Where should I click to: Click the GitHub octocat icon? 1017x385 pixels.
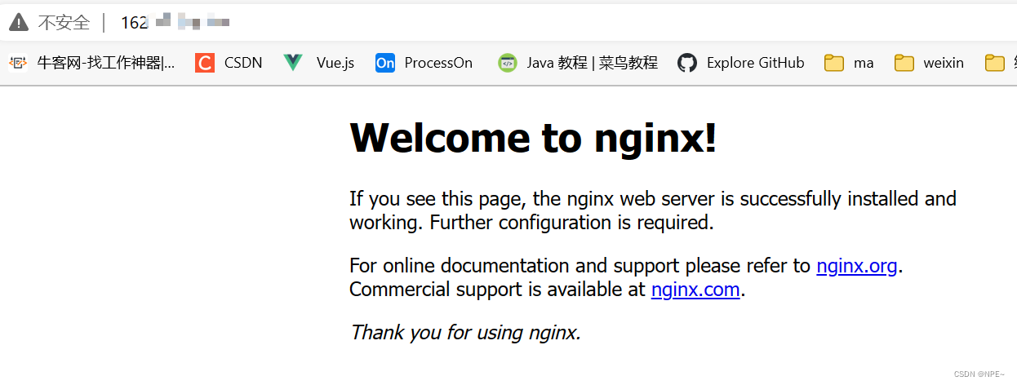point(687,63)
